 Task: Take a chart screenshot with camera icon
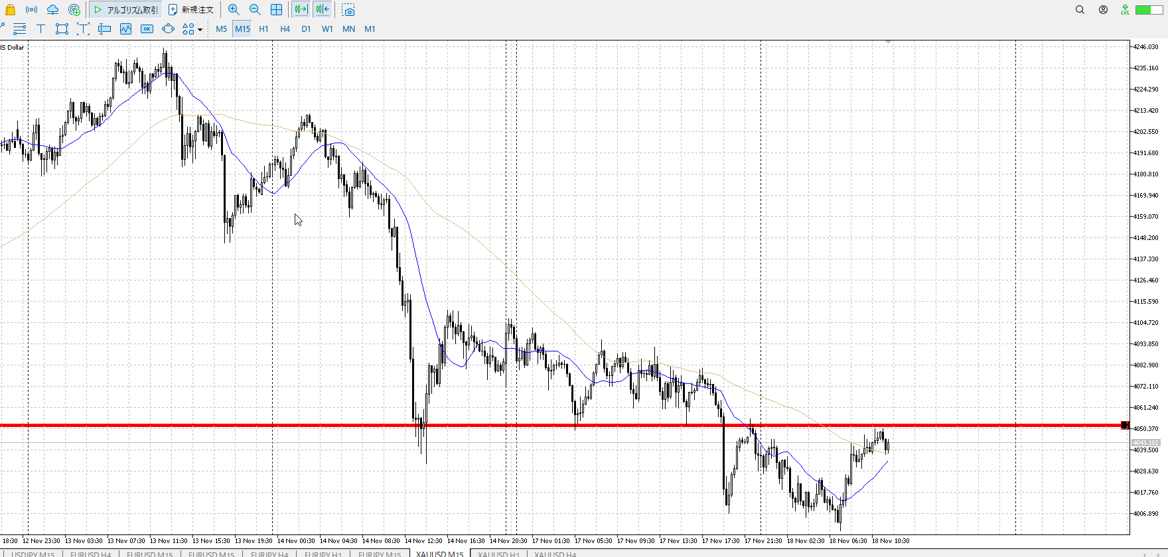tap(348, 10)
